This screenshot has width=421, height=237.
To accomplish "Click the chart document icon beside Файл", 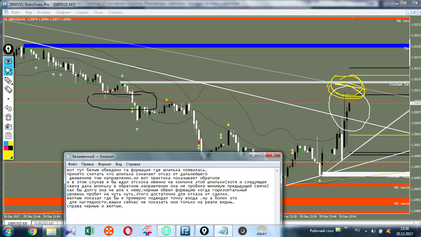I will click(6, 12).
